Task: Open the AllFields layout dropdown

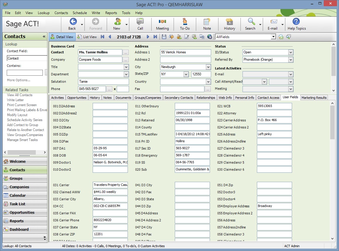Action: coord(274,37)
